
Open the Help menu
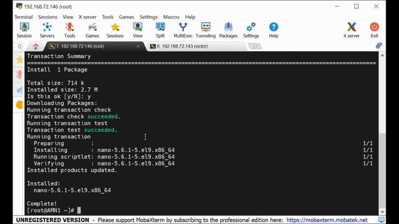click(190, 17)
